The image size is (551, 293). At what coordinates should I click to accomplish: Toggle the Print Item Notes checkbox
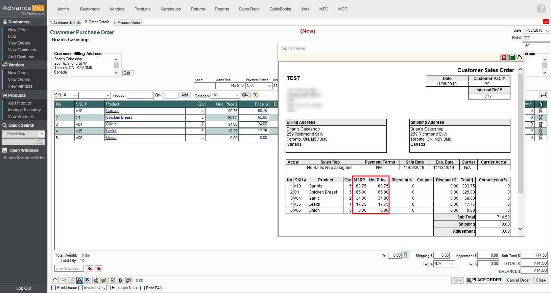click(109, 288)
